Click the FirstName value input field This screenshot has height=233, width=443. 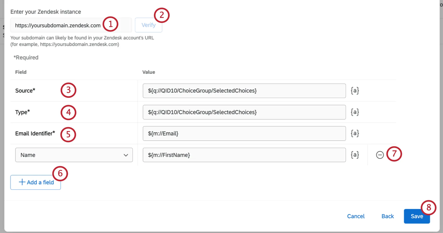pyautogui.click(x=244, y=155)
